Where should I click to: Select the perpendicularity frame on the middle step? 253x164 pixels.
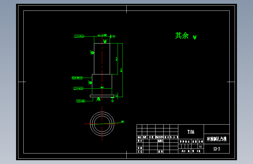78,88
